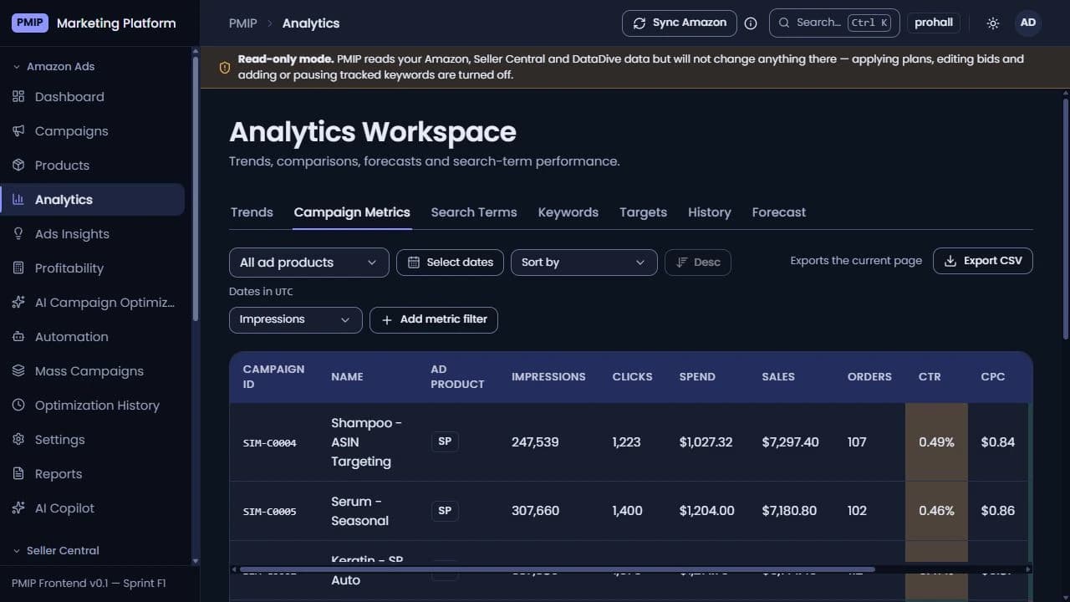Screen dimensions: 1070x602
Task: Click the PMIP logo badge
Action: (x=30, y=23)
